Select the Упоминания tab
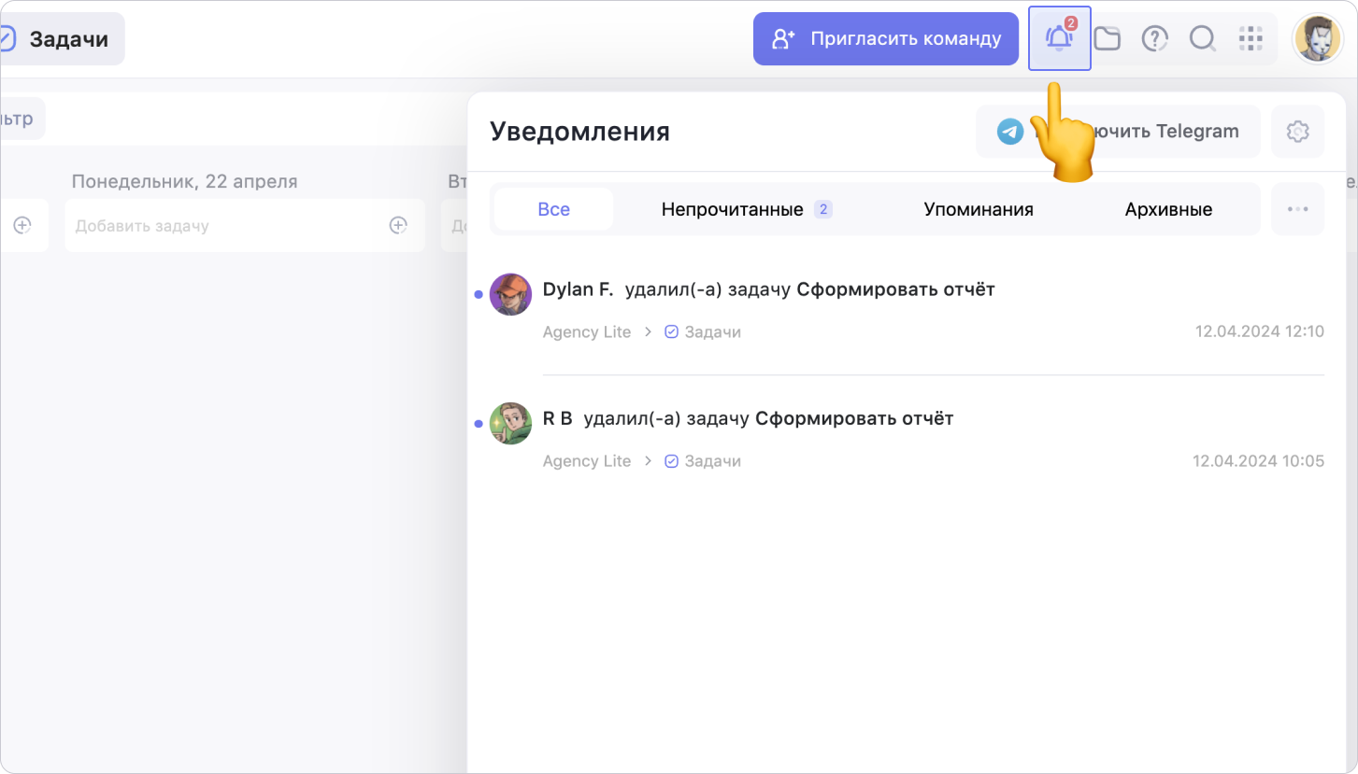The width and height of the screenshot is (1358, 774). tap(979, 209)
